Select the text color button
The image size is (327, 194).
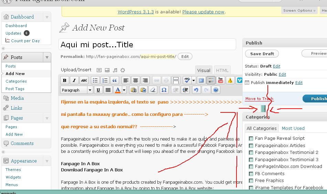tap(118, 90)
